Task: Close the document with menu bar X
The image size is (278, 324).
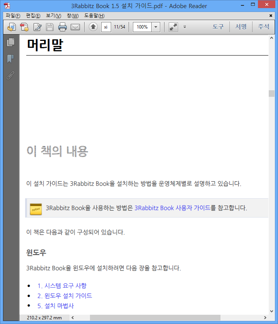Action: click(x=271, y=16)
